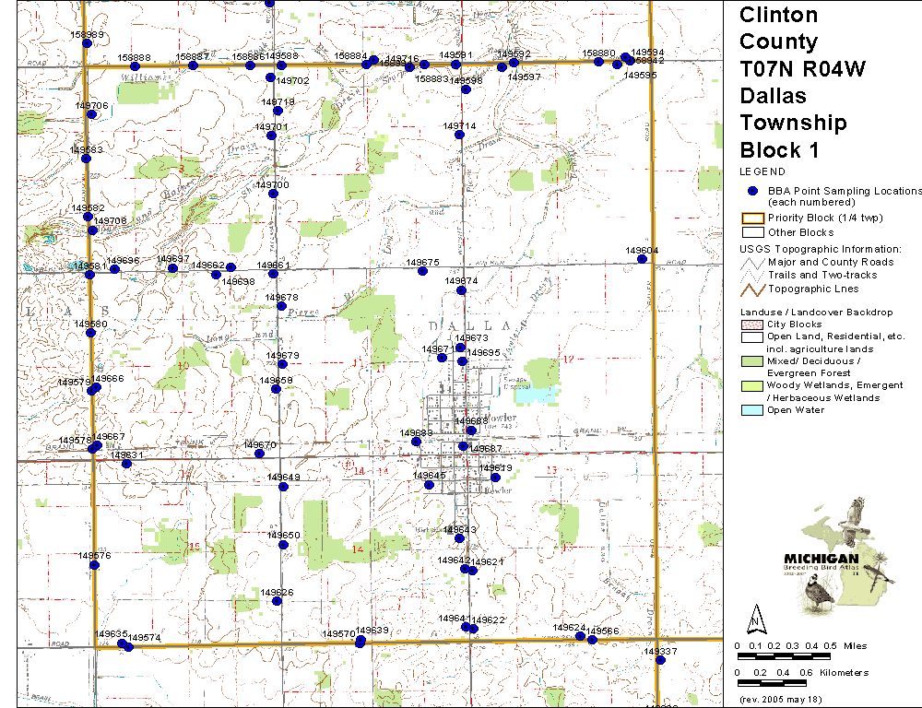
Task: Click the Miles scale bar
Action: [x=786, y=655]
